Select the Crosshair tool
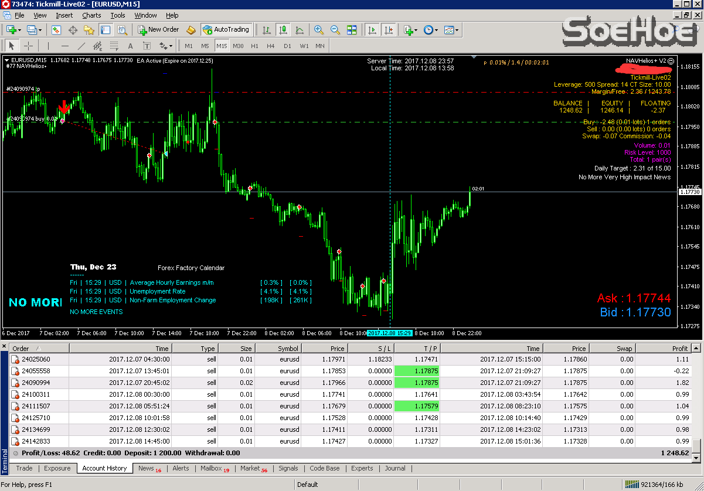Image resolution: width=704 pixels, height=491 pixels. point(28,46)
